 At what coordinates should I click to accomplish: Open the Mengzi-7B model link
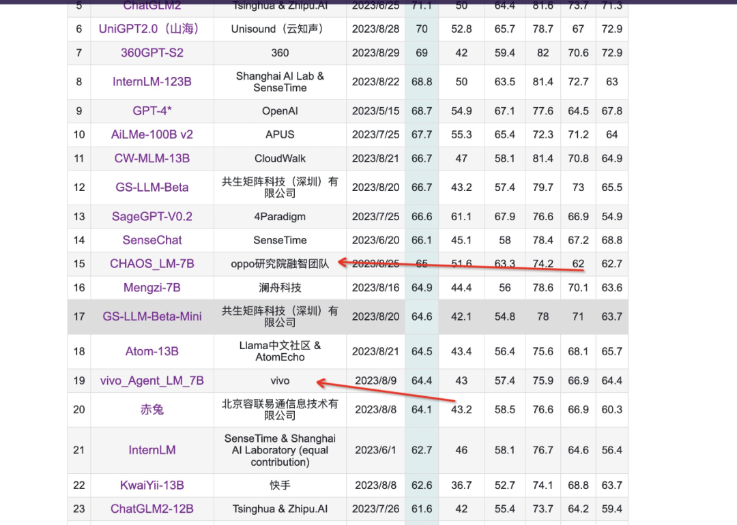(x=151, y=288)
